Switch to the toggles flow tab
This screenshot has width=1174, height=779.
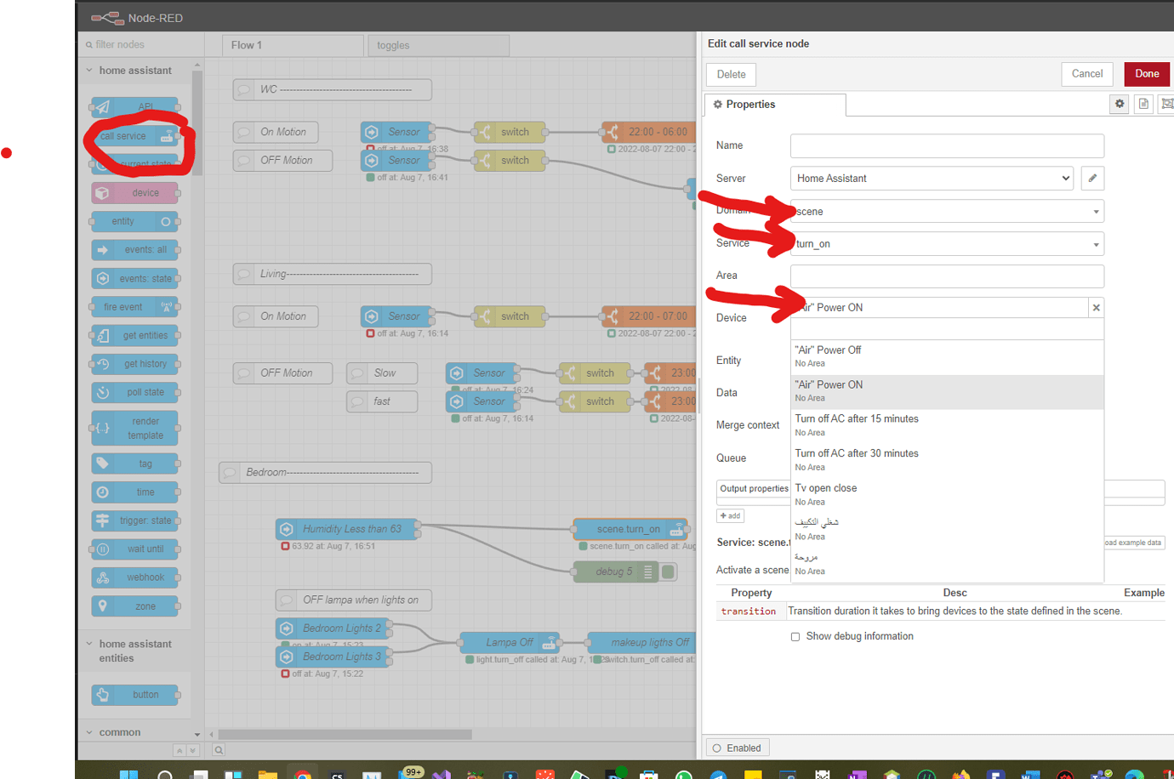[439, 45]
